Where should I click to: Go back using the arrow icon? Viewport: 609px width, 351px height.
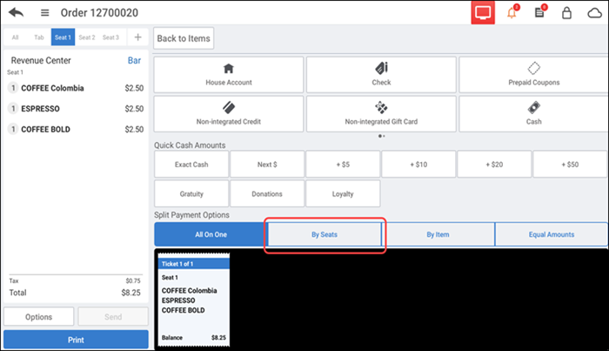point(16,12)
